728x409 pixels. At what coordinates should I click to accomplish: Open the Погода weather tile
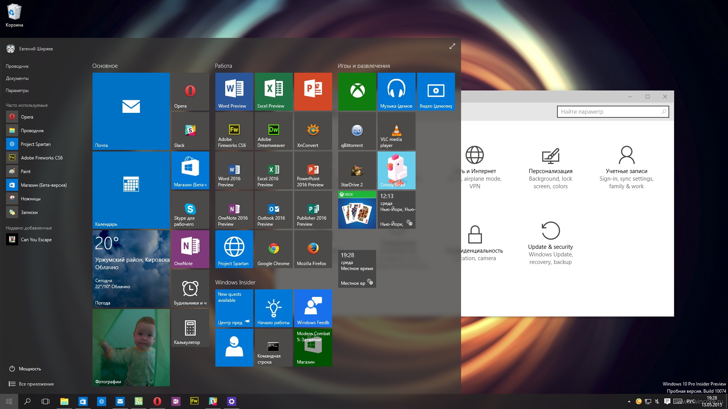pos(131,269)
